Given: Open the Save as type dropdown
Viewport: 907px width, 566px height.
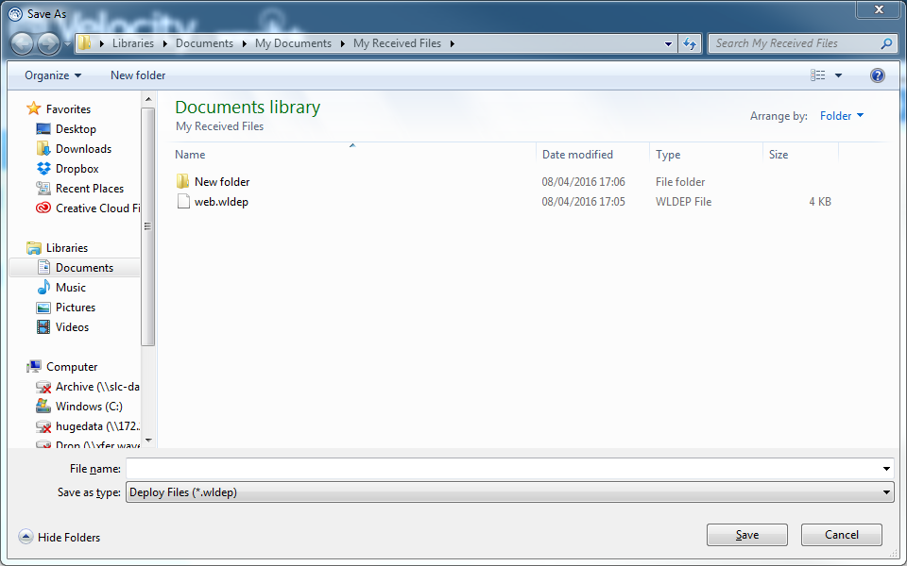Looking at the screenshot, I should (510, 491).
